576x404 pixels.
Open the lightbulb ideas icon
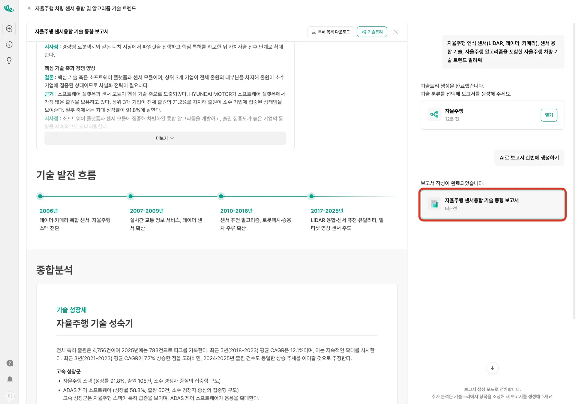(9, 60)
